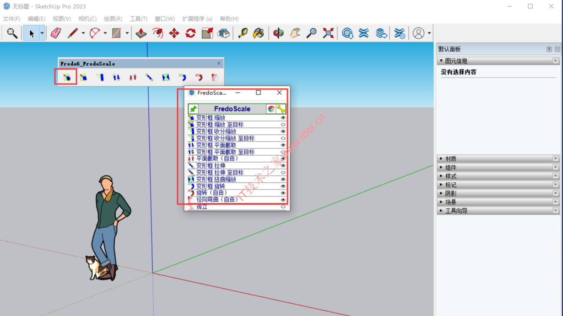This screenshot has height=316, width=563.
Task: Expand the 场景 panel
Action: point(441,202)
